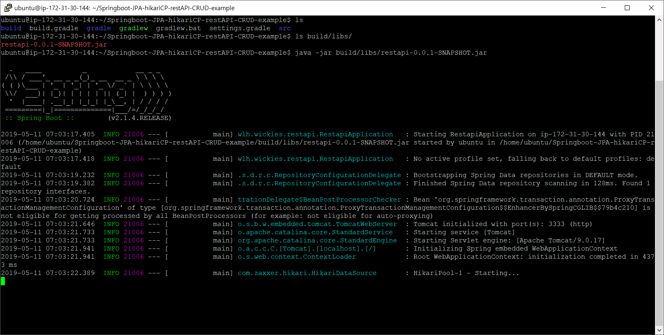
Task: Click 'repository interfaces.' wrapped log text
Action: click(x=46, y=191)
